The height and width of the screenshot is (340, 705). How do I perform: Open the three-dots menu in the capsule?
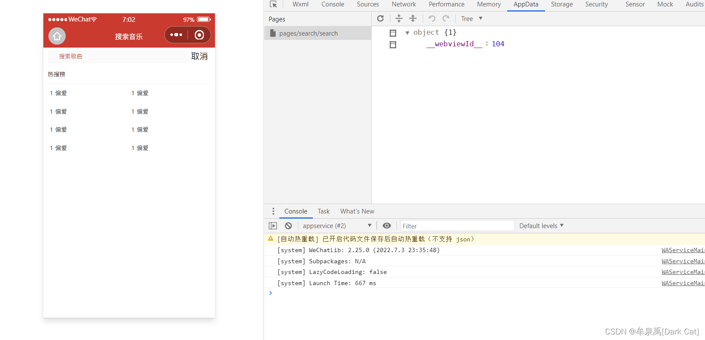(176, 35)
